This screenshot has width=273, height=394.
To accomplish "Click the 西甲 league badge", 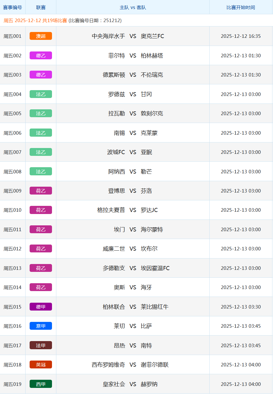I will [x=41, y=384].
